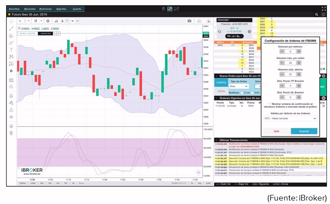Click the trash icon to remove drawings
This screenshot has width=330, height=204.
(x=11, y=133)
